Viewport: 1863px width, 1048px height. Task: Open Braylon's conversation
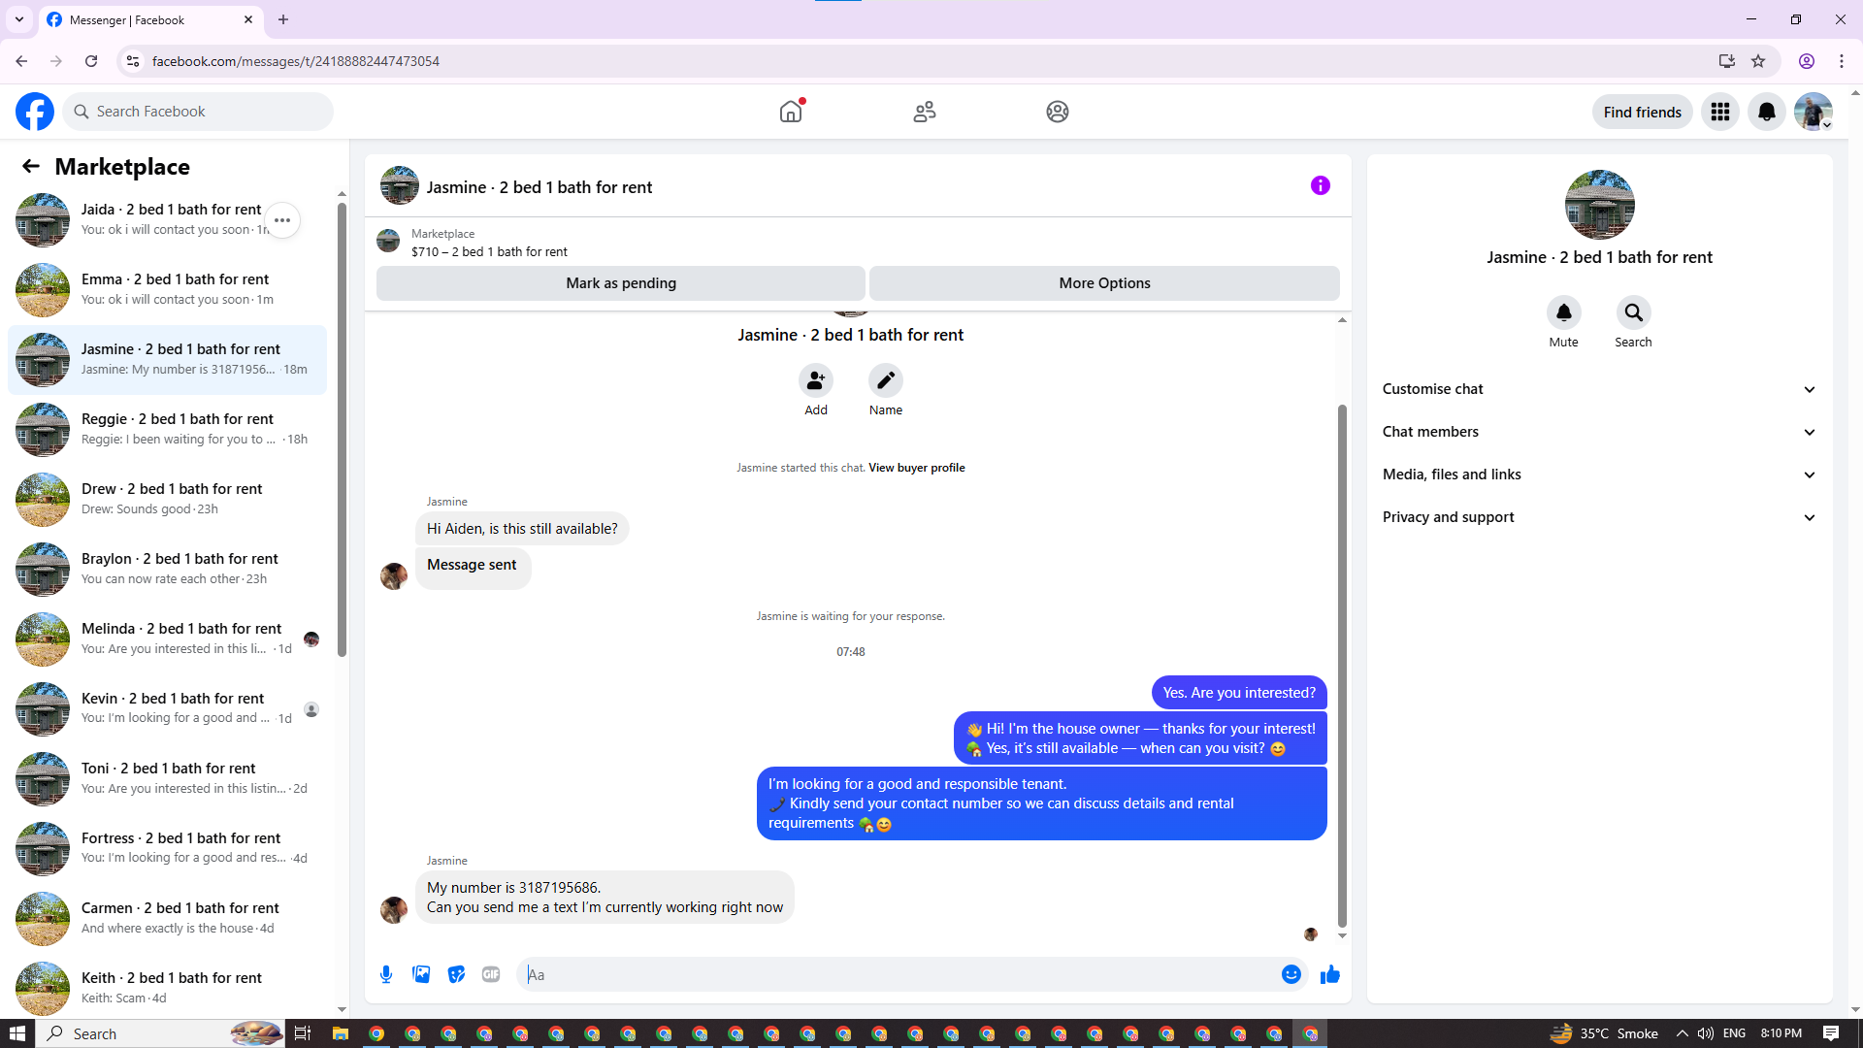point(167,569)
